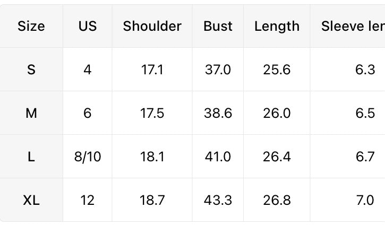Click bust value 43.3

218,200
